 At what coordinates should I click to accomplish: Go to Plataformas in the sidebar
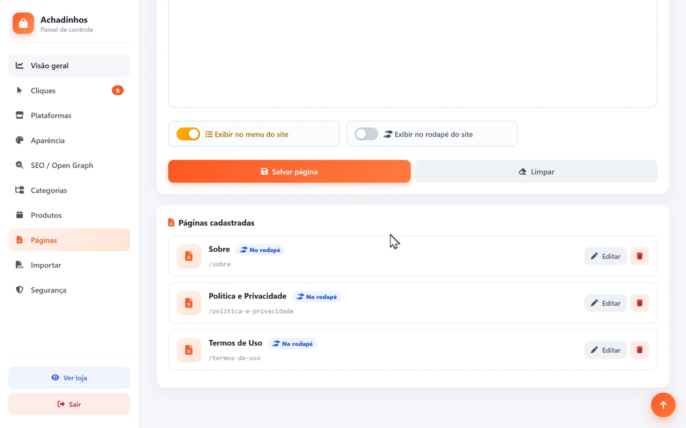pos(69,115)
